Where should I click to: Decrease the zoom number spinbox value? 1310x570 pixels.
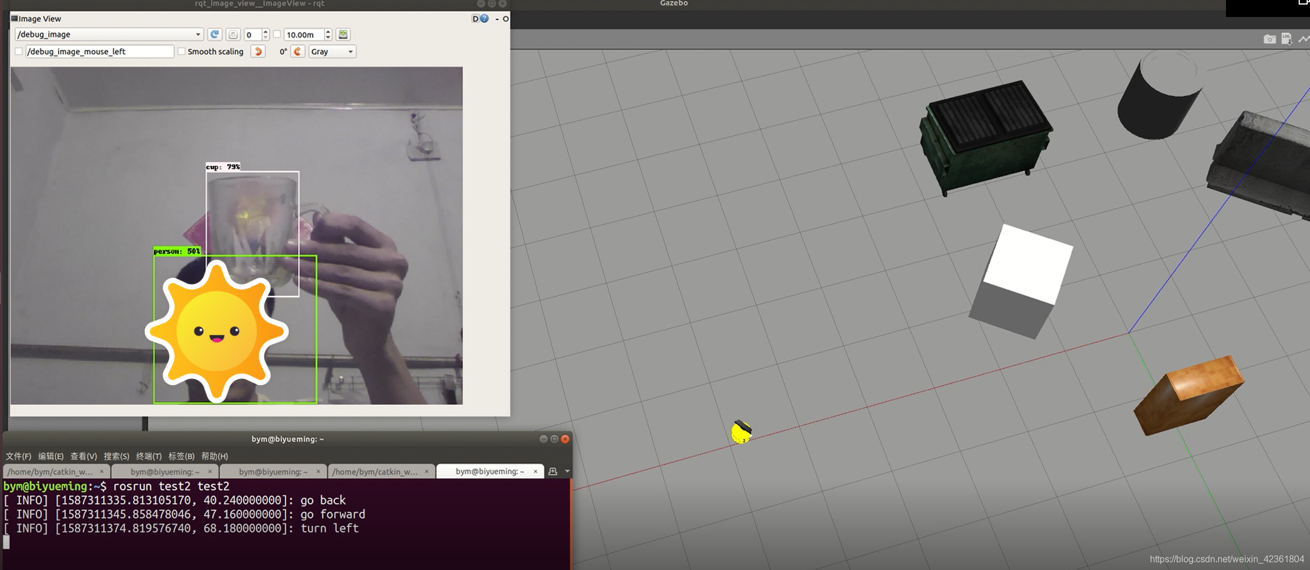click(x=266, y=37)
